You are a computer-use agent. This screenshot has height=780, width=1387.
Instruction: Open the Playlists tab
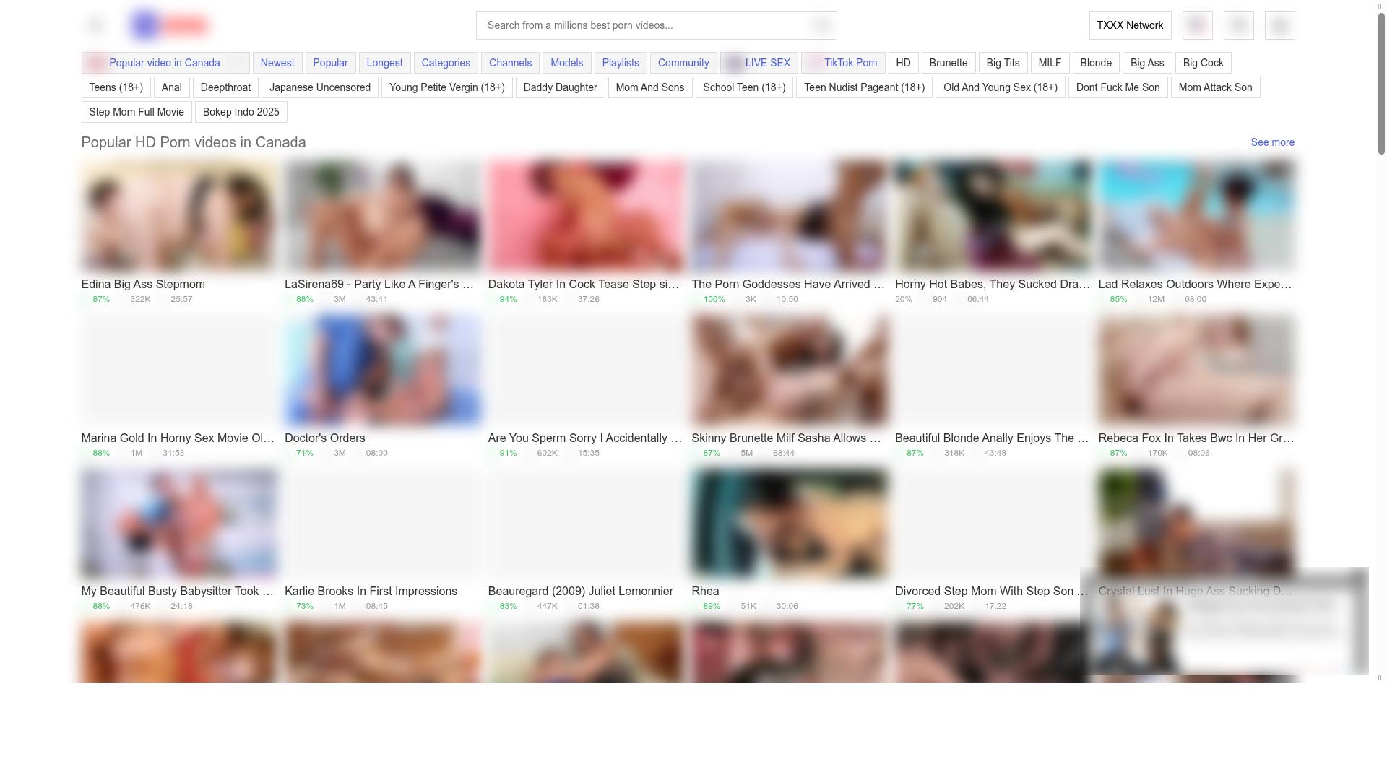point(620,63)
